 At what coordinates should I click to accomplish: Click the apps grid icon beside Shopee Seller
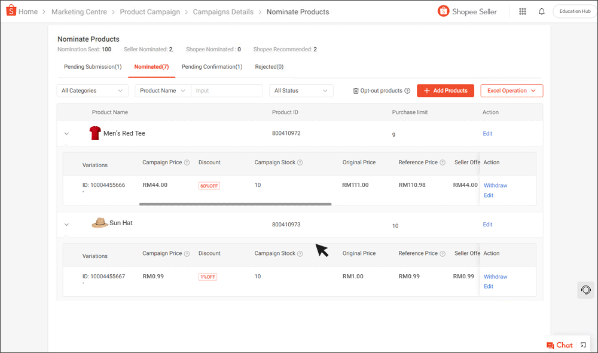[522, 11]
